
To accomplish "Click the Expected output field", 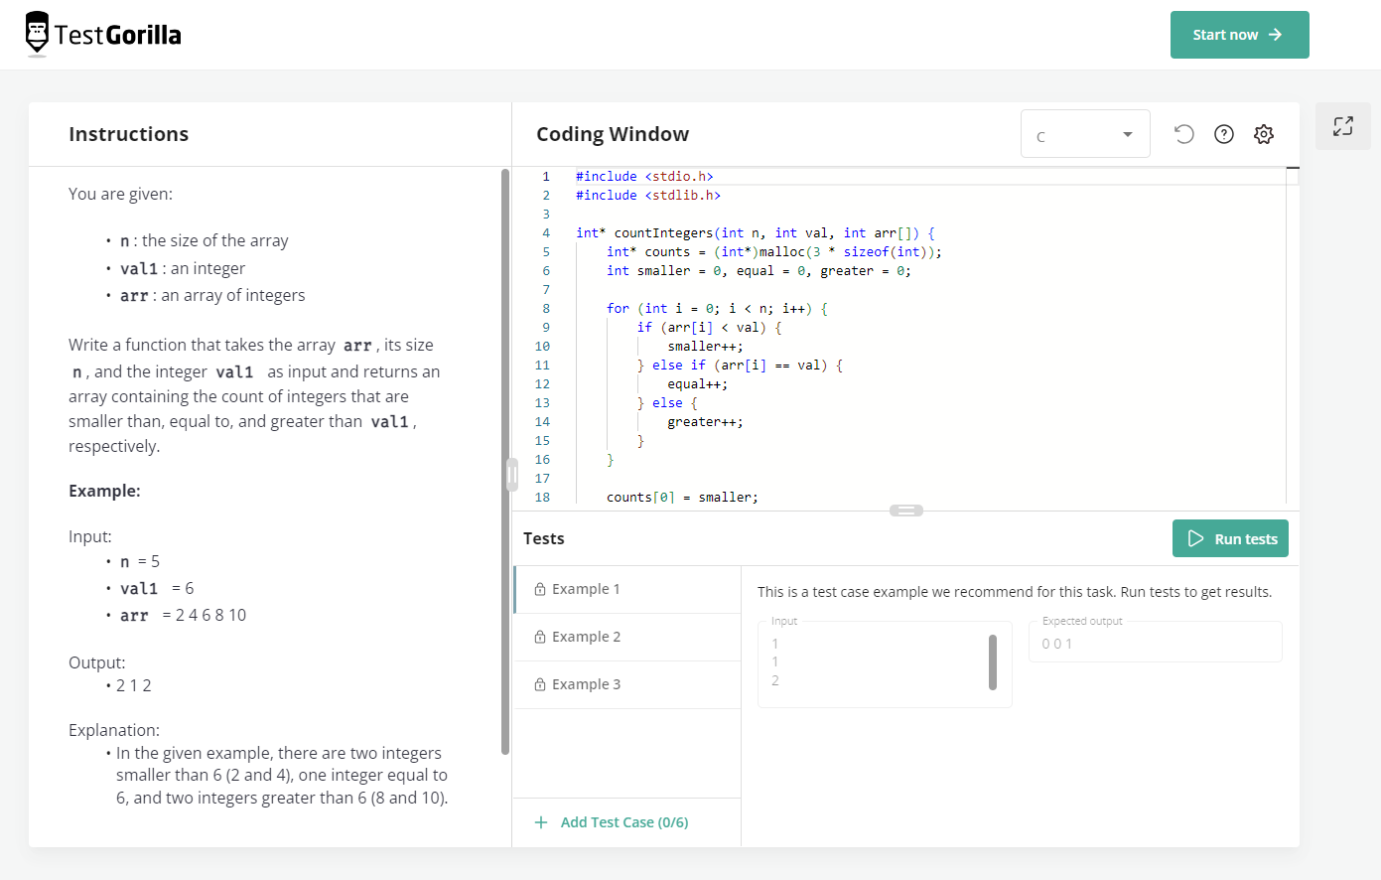I will pos(1155,642).
